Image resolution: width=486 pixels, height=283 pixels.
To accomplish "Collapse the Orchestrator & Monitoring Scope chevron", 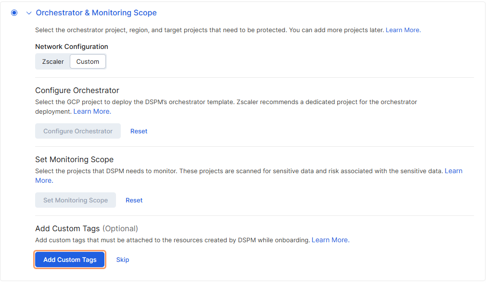I will click(29, 13).
